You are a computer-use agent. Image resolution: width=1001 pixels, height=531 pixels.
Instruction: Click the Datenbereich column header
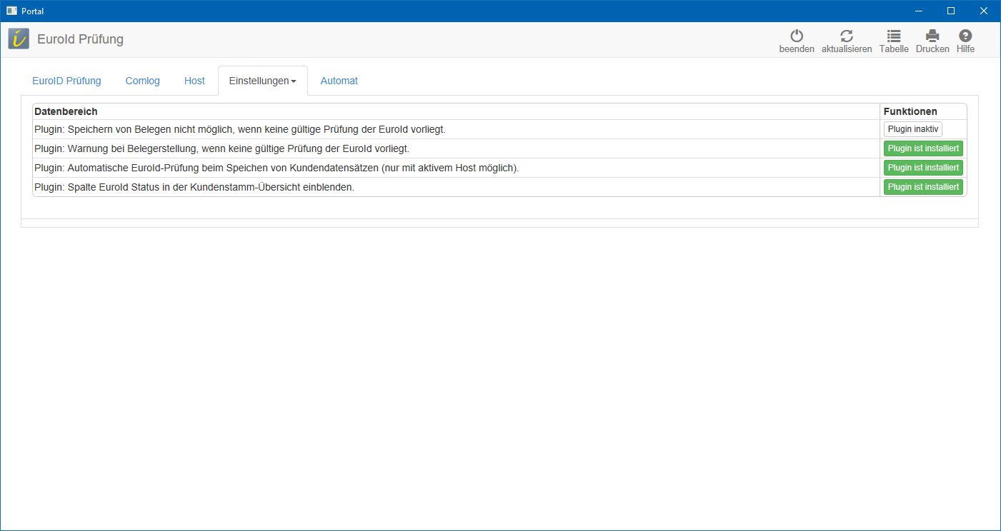[66, 111]
